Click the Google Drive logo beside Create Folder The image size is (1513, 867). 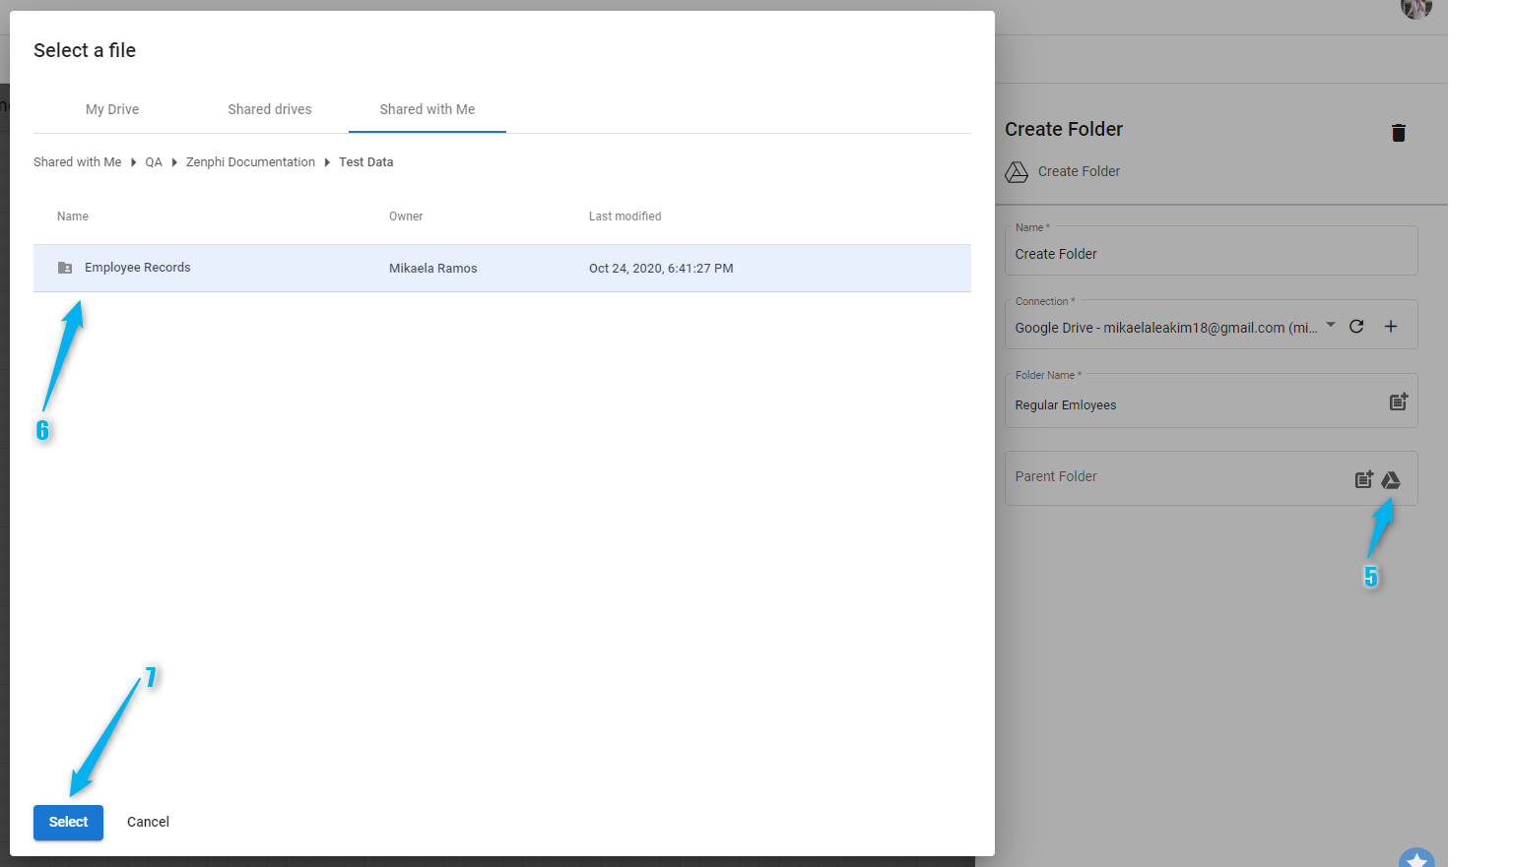click(1017, 172)
